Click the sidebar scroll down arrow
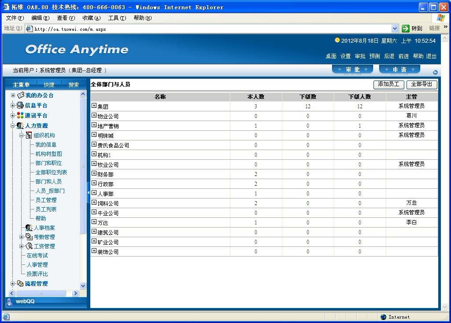Viewport: 451px width, 323px height. pos(83,286)
